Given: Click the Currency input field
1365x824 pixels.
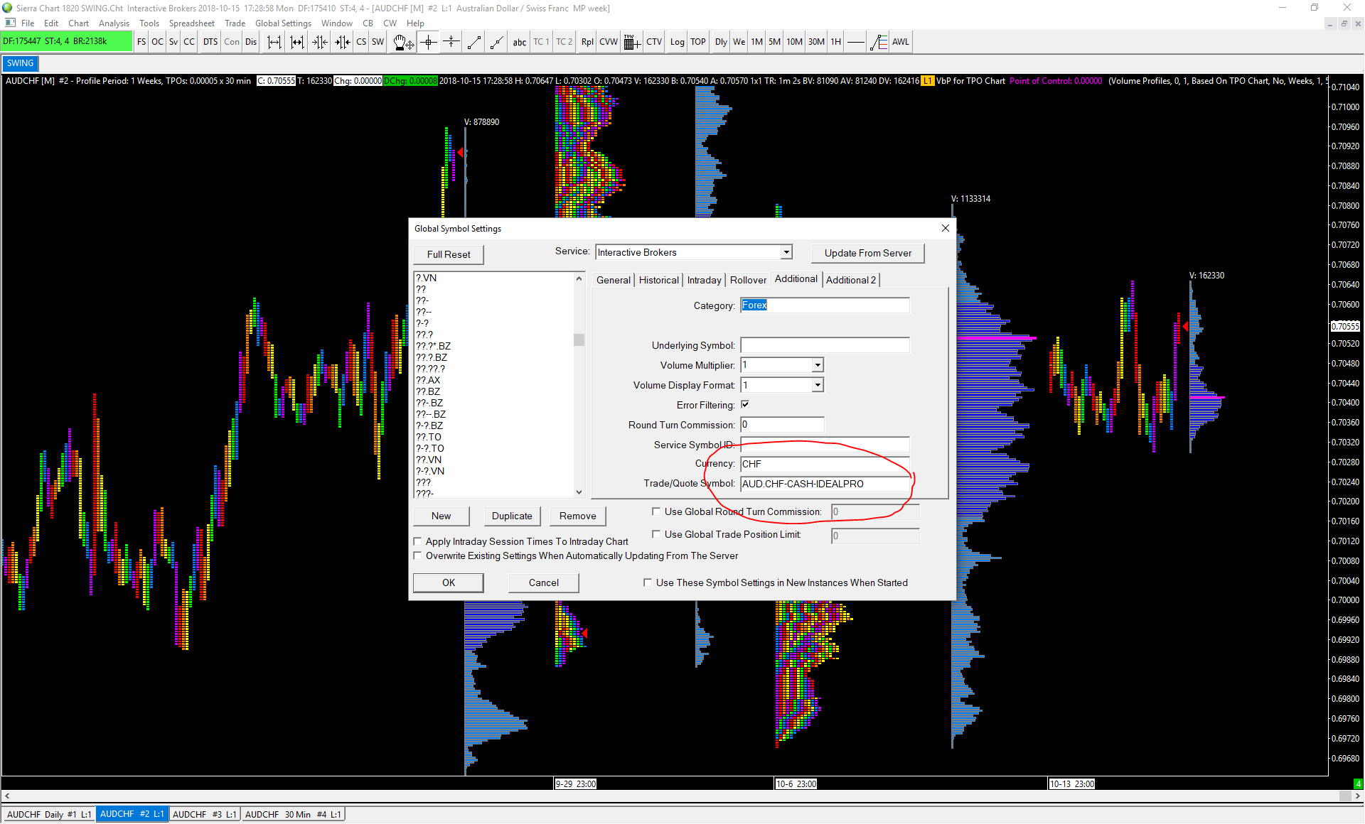Looking at the screenshot, I should coord(824,464).
